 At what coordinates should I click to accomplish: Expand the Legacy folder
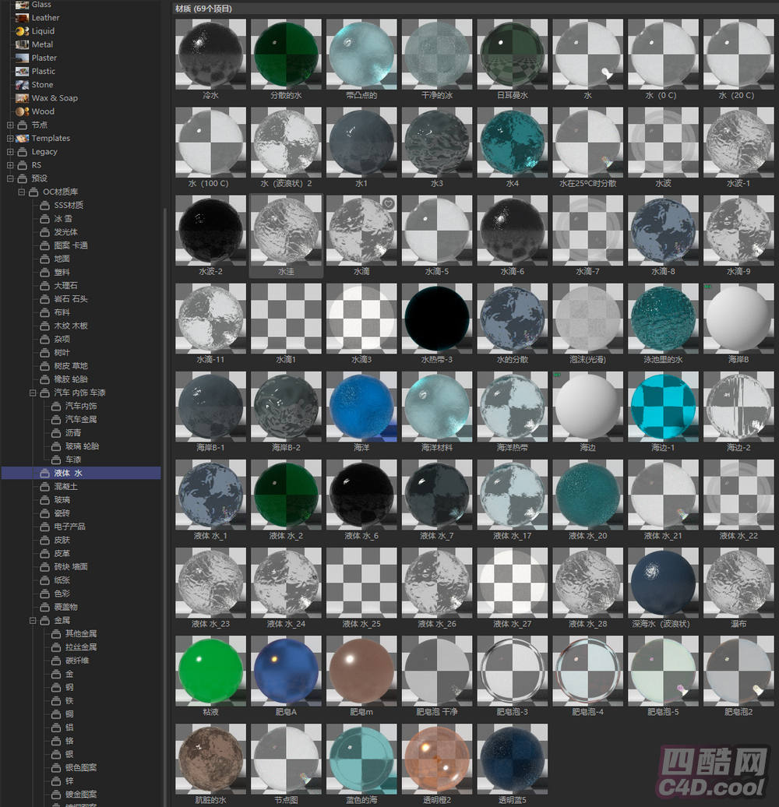tap(10, 152)
